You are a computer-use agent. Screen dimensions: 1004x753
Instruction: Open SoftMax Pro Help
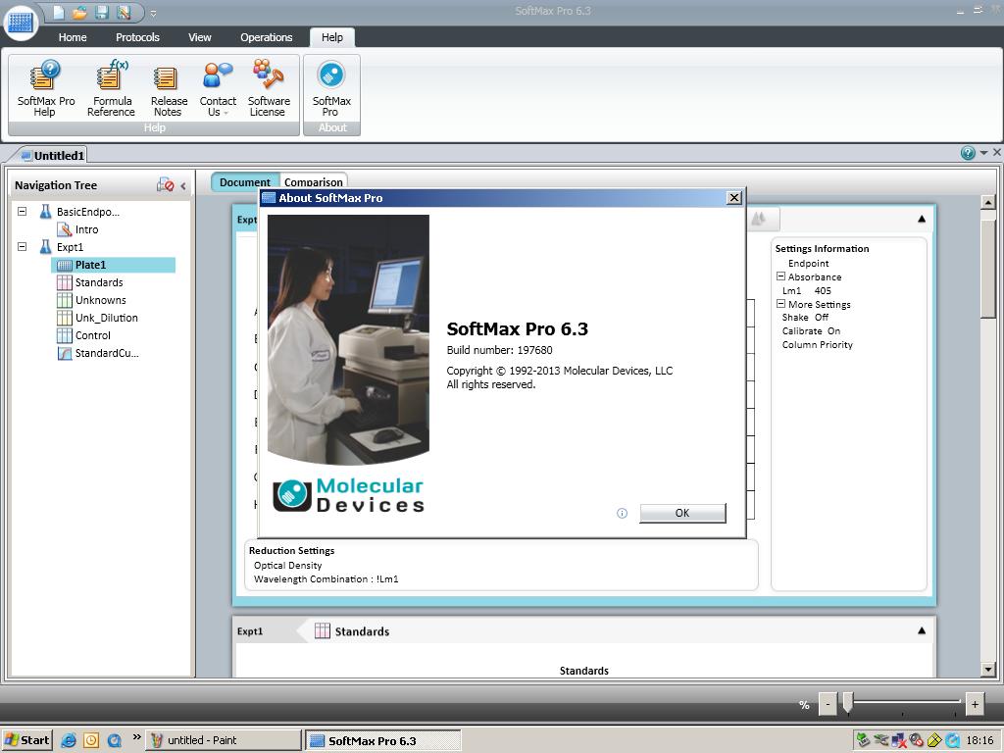point(45,88)
